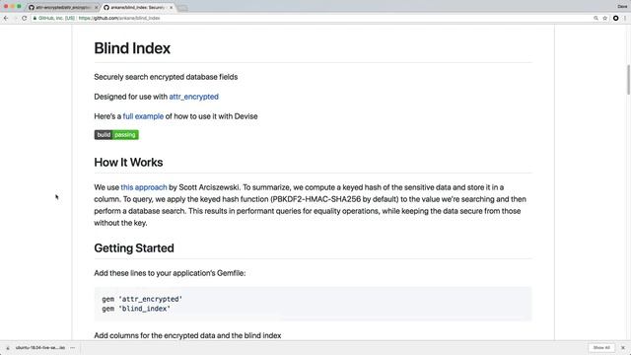Click the GitHub icon on blind_index tab
The height and width of the screenshot is (355, 631).
[106, 8]
